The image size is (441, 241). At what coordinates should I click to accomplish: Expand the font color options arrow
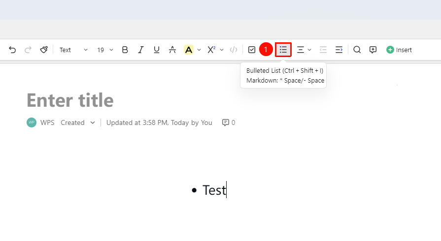[199, 50]
